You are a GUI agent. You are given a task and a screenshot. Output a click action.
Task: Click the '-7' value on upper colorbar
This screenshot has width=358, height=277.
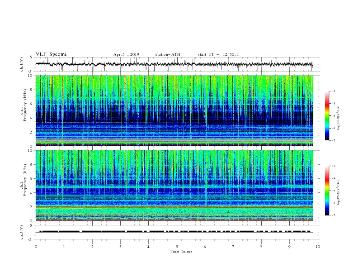pyautogui.click(x=333, y=141)
